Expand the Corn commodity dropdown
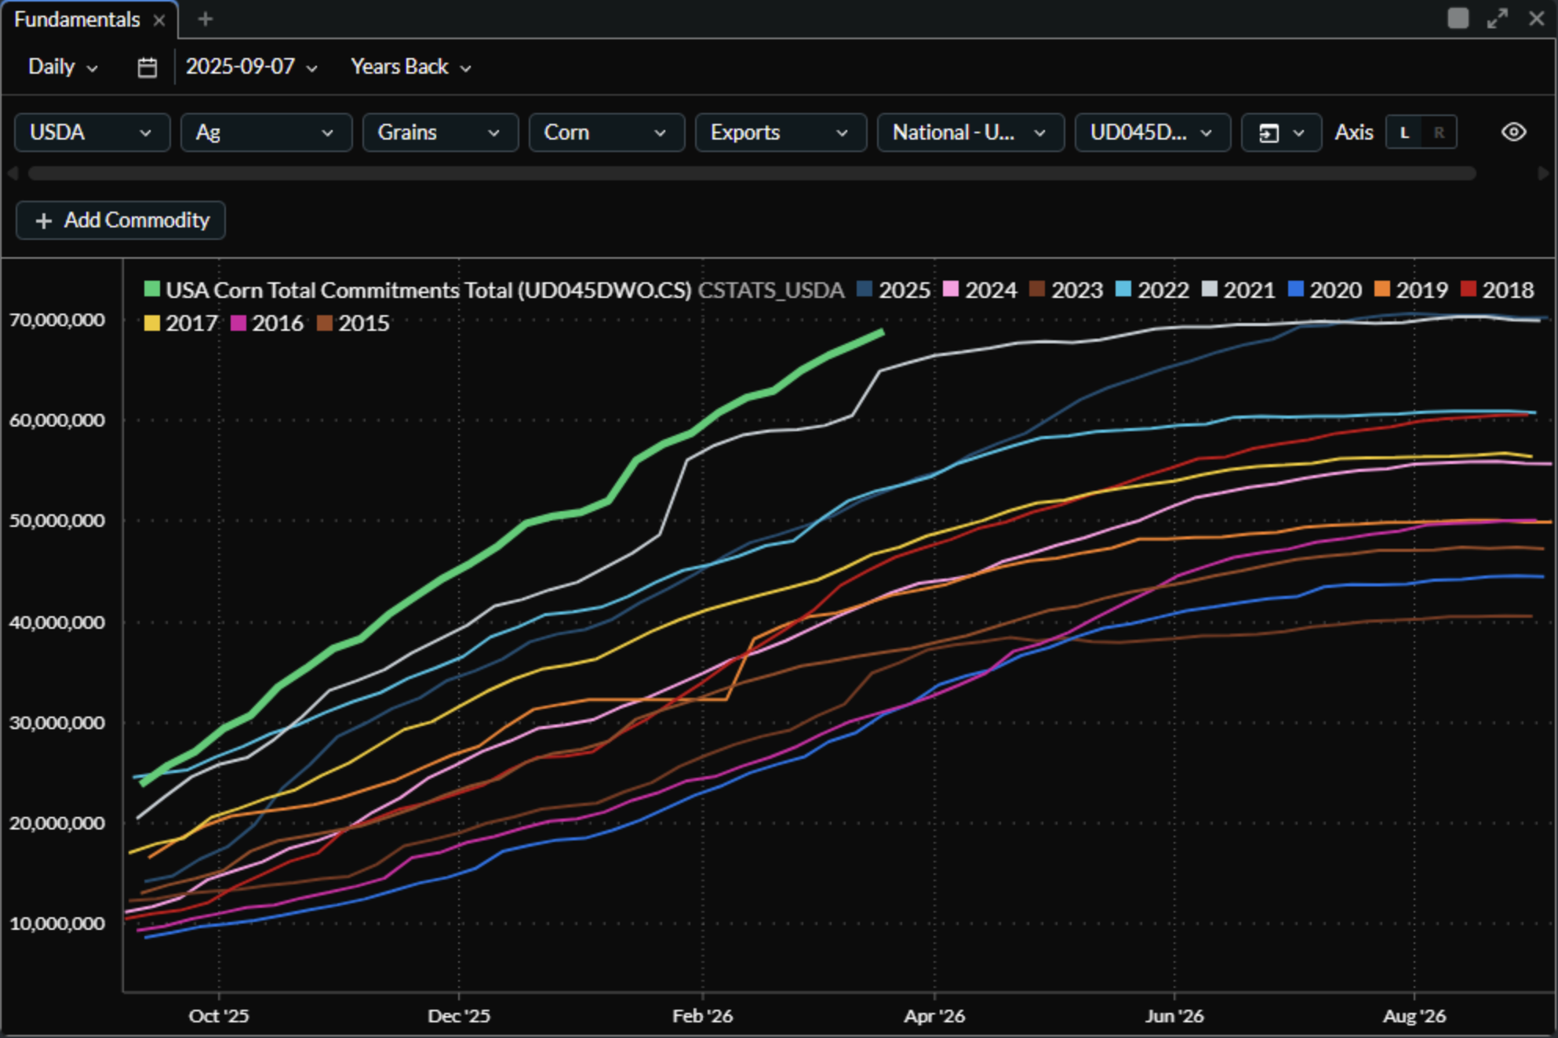This screenshot has height=1038, width=1558. 606,132
